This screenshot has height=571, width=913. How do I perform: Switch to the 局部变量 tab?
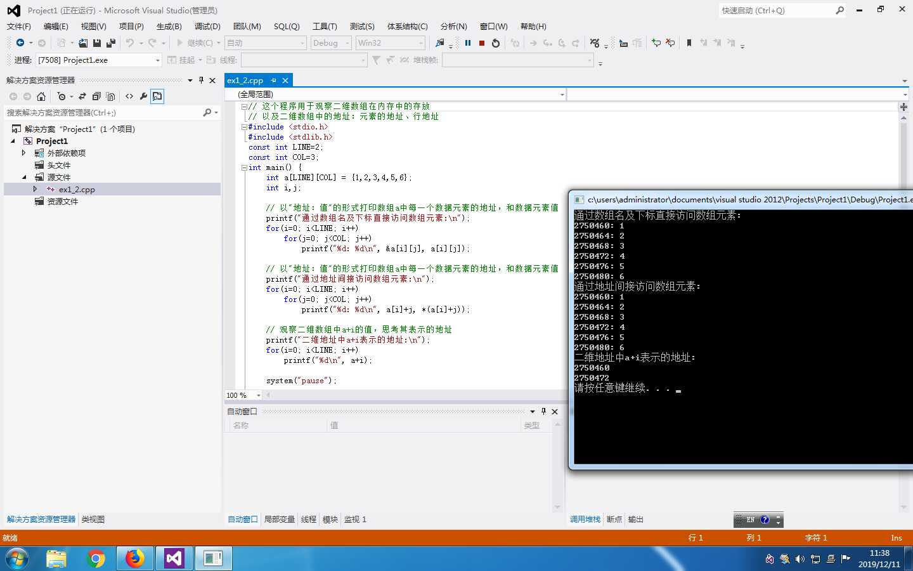tap(280, 520)
